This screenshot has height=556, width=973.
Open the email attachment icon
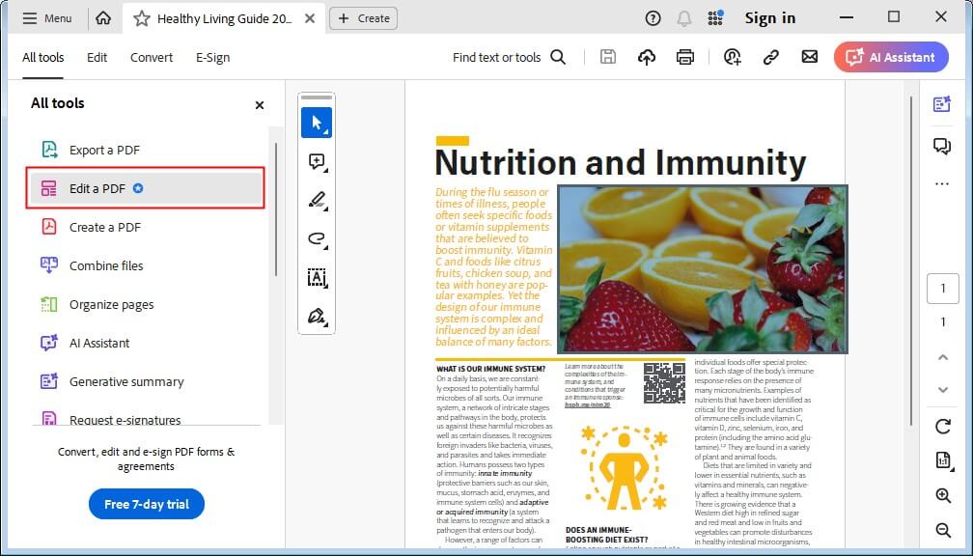(x=809, y=57)
